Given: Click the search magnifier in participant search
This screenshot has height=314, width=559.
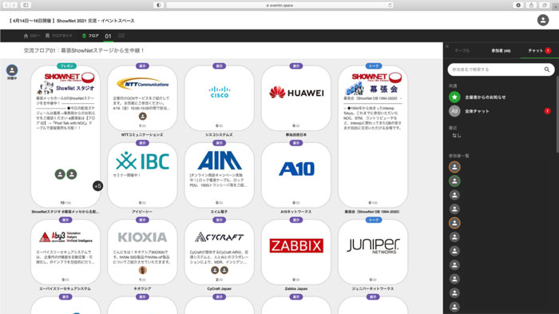Looking at the screenshot, I should tap(546, 70).
